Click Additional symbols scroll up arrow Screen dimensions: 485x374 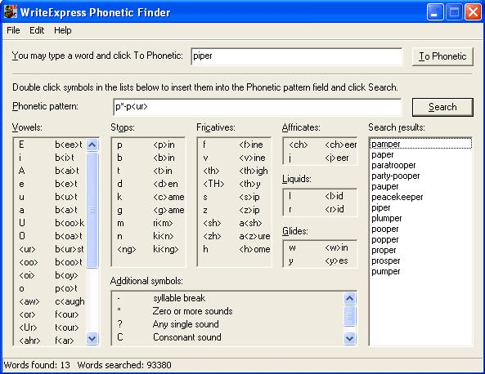(349, 298)
